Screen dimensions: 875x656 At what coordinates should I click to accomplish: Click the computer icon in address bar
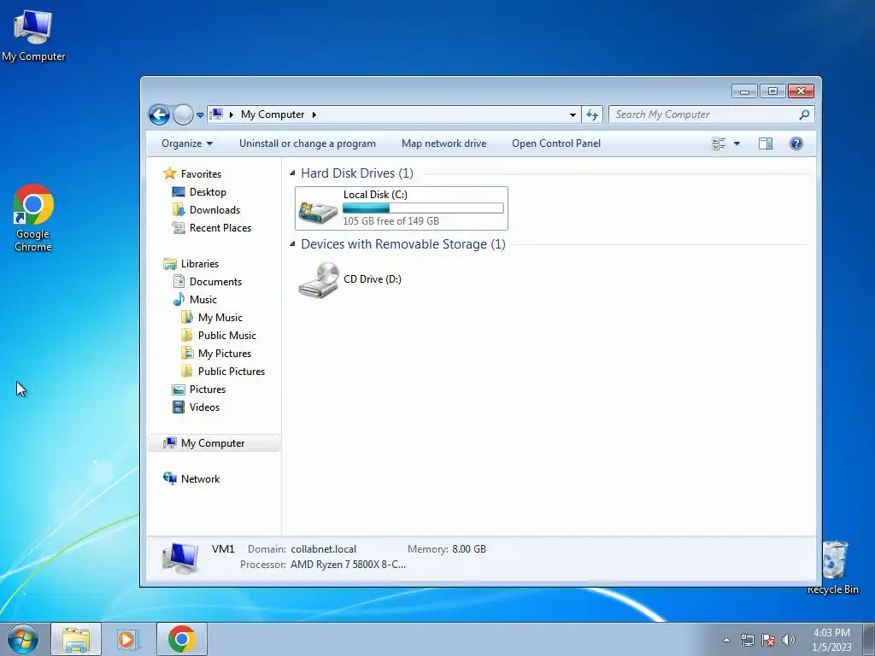click(216, 114)
